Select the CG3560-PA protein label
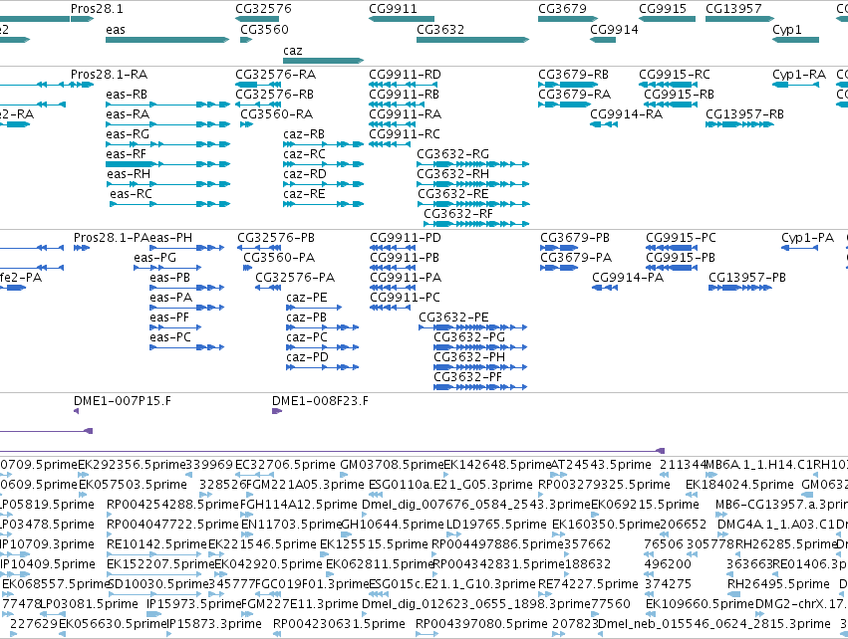The height and width of the screenshot is (639, 848). click(x=279, y=258)
